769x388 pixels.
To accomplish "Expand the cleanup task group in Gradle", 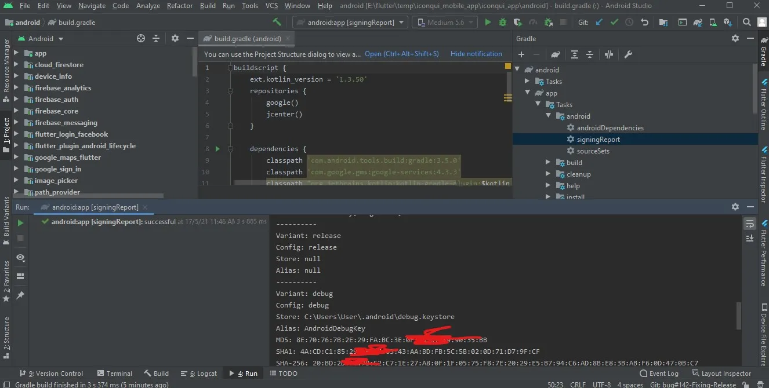I will pos(548,174).
